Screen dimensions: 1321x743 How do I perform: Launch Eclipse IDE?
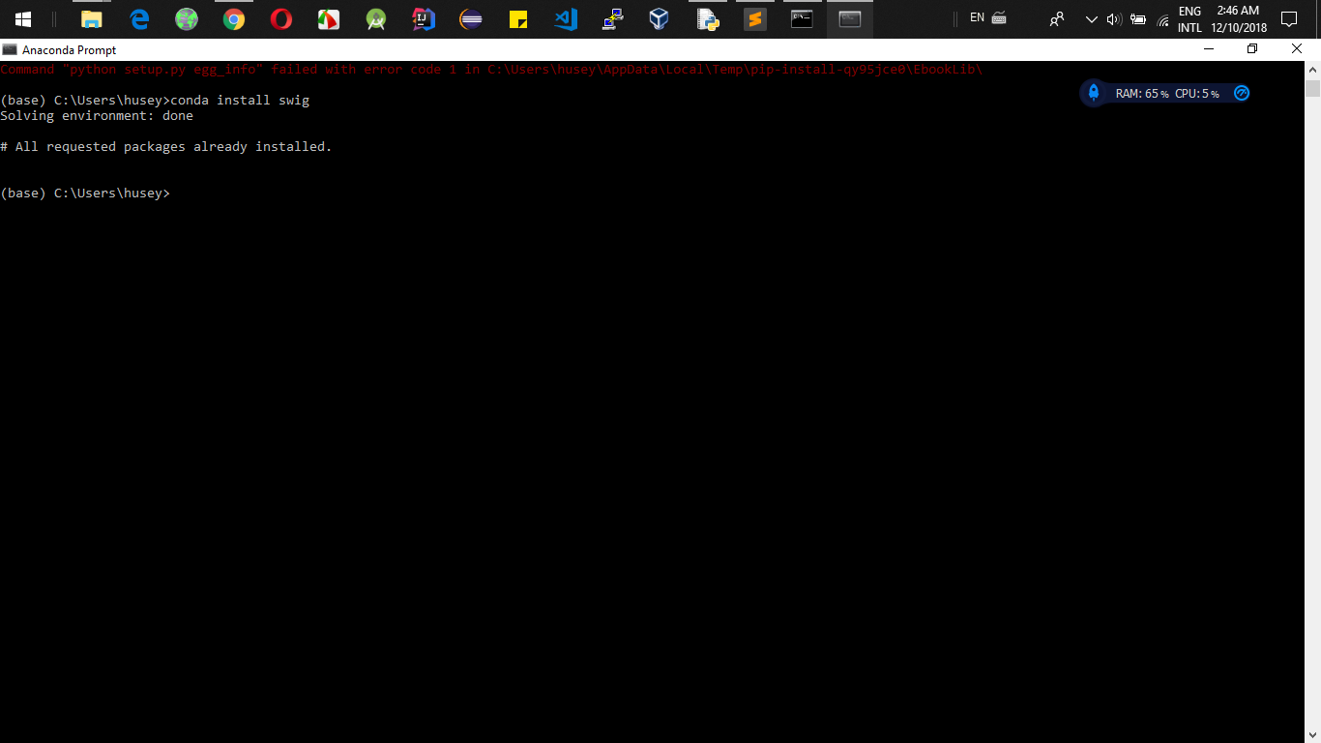[471, 18]
